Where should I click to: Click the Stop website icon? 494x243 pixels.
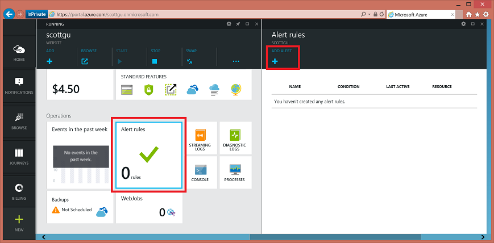click(x=155, y=61)
